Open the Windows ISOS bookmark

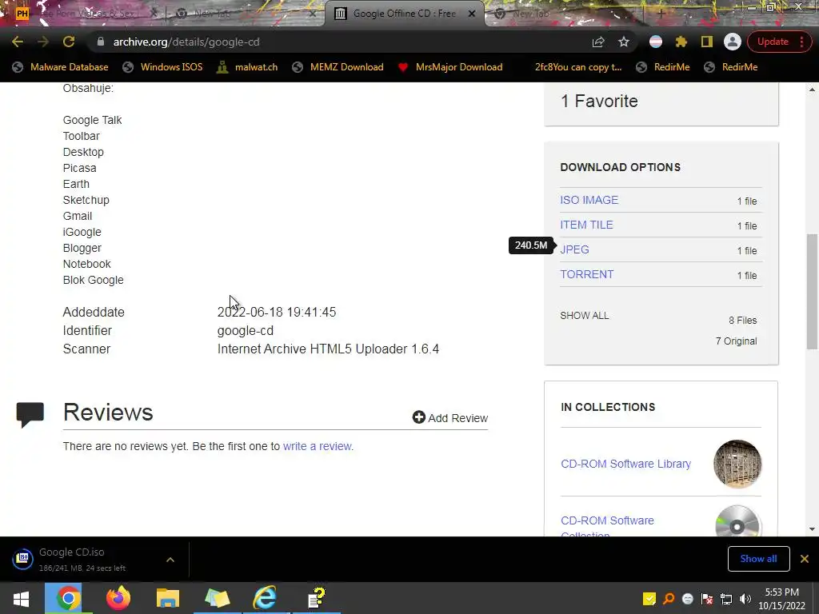click(162, 67)
